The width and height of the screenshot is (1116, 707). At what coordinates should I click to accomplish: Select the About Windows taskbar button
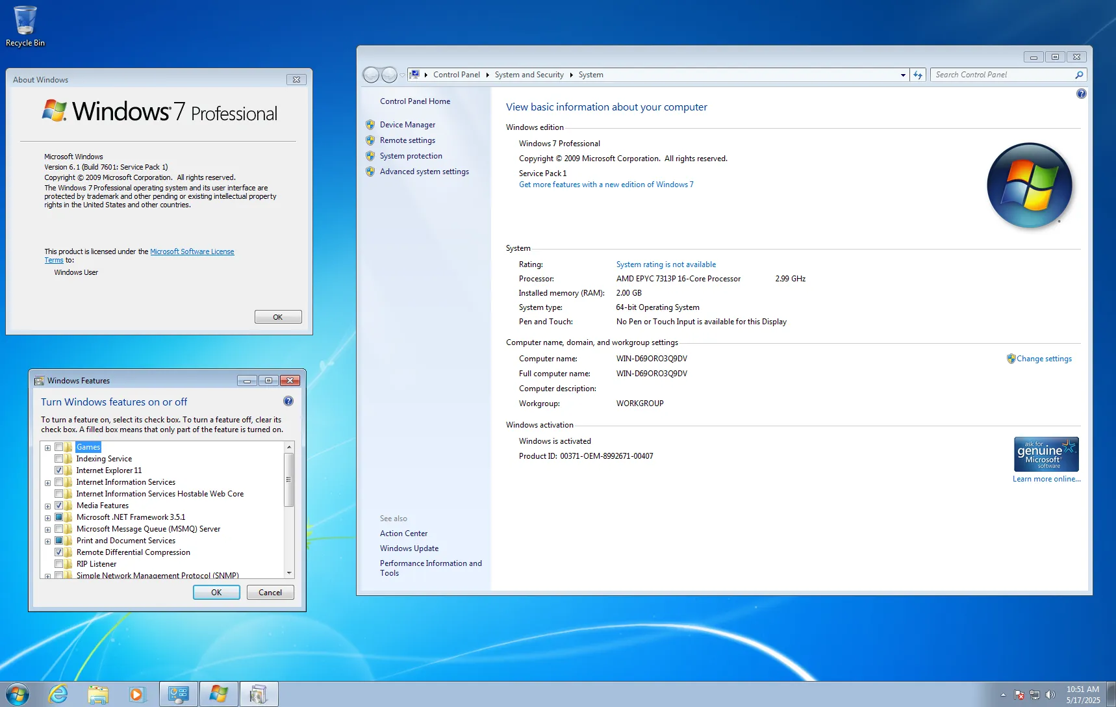(219, 694)
